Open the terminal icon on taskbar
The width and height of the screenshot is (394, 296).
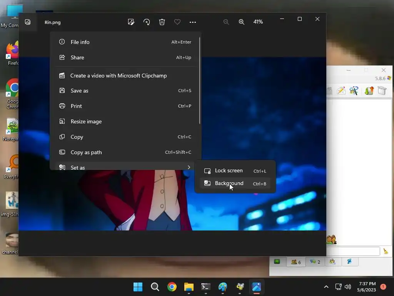click(205, 287)
